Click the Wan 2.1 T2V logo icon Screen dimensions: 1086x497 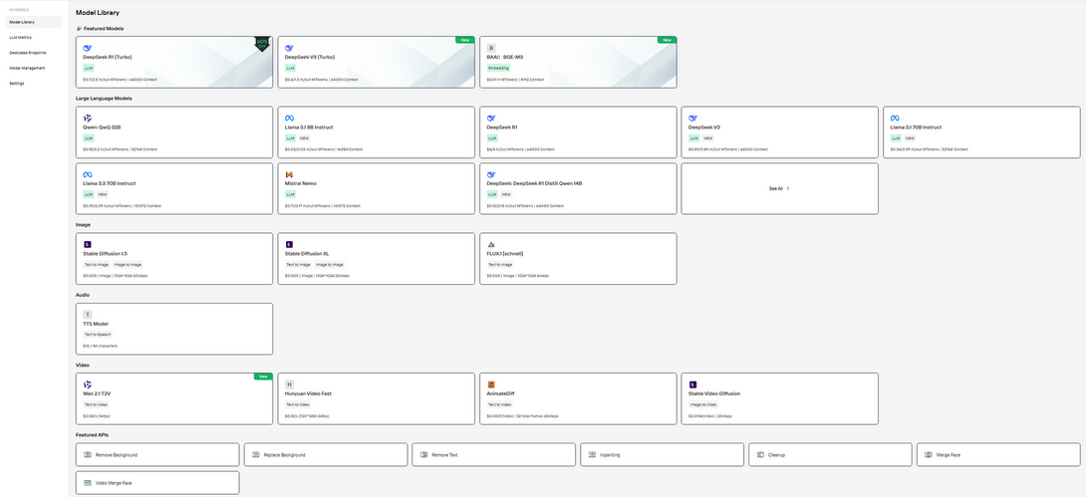[88, 384]
